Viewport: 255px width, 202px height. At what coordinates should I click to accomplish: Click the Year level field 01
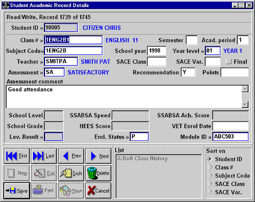[x=213, y=51]
